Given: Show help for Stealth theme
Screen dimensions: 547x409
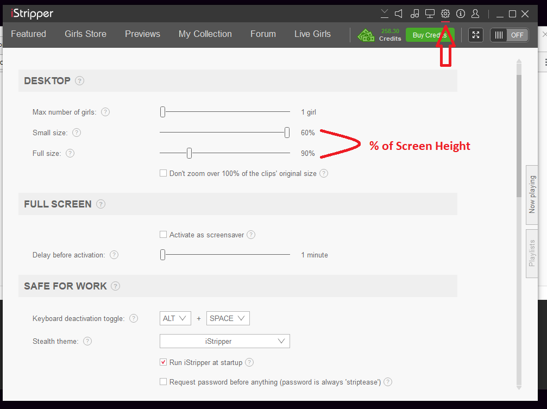Looking at the screenshot, I should click(87, 341).
